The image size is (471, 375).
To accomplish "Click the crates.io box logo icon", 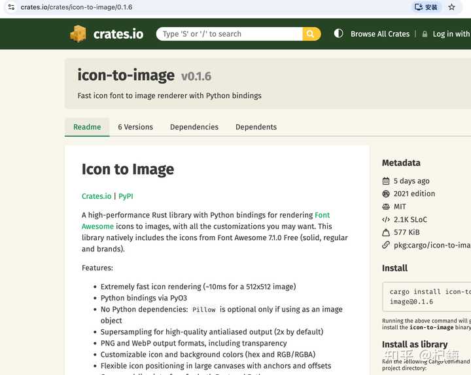I will pyautogui.click(x=78, y=34).
